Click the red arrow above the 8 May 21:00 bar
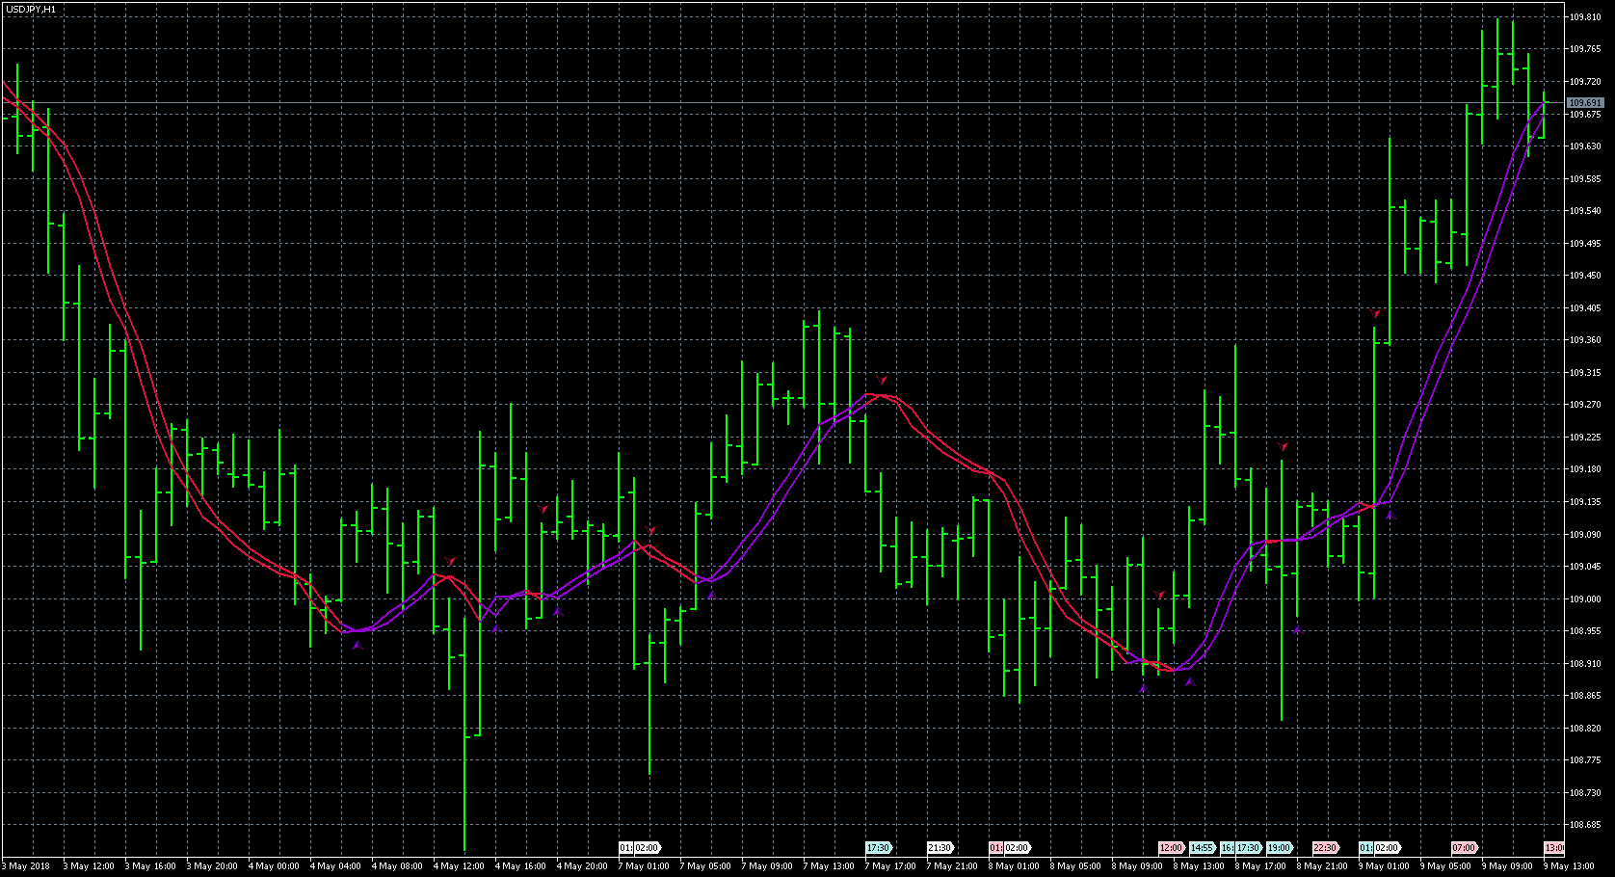Image resolution: width=1615 pixels, height=877 pixels. coord(1282,446)
